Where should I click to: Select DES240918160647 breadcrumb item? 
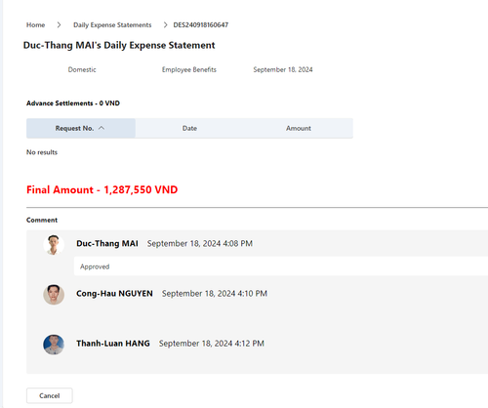pos(201,25)
